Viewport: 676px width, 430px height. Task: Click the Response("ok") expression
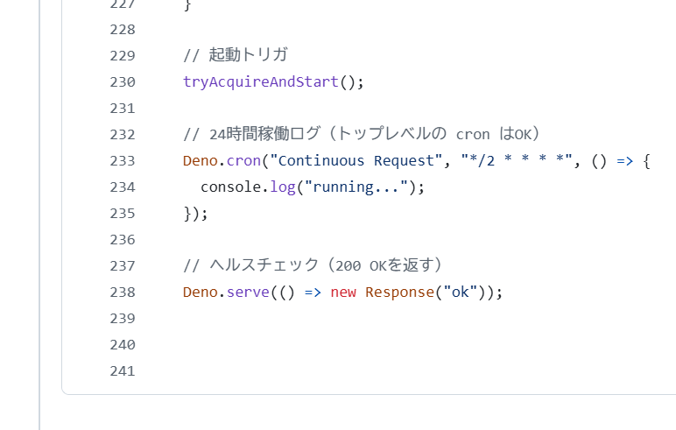coord(426,293)
